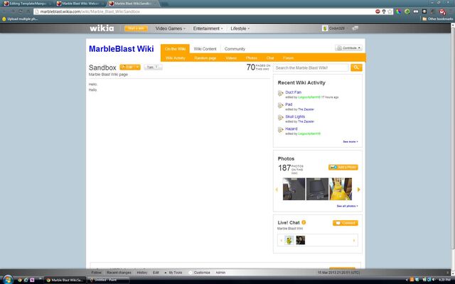Open the Pad link

tap(289, 104)
